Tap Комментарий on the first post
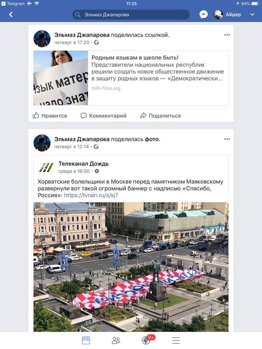262x349 pixels. click(x=104, y=116)
